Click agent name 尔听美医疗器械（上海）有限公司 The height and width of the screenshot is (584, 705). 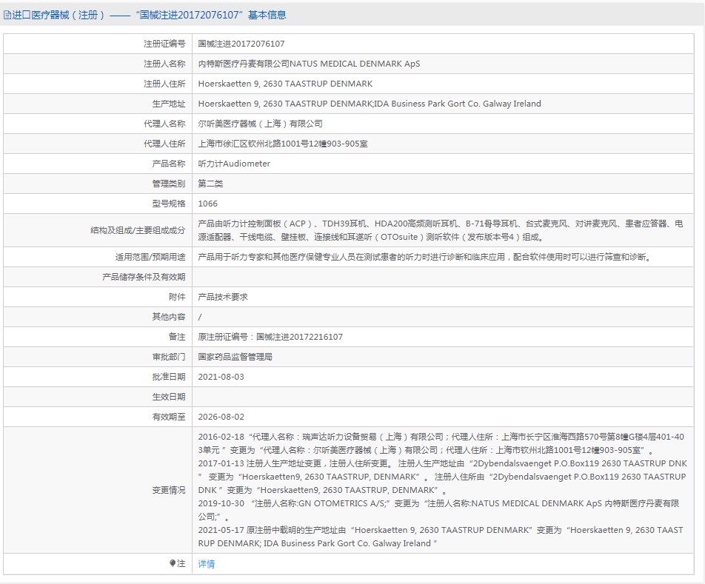pyautogui.click(x=261, y=124)
